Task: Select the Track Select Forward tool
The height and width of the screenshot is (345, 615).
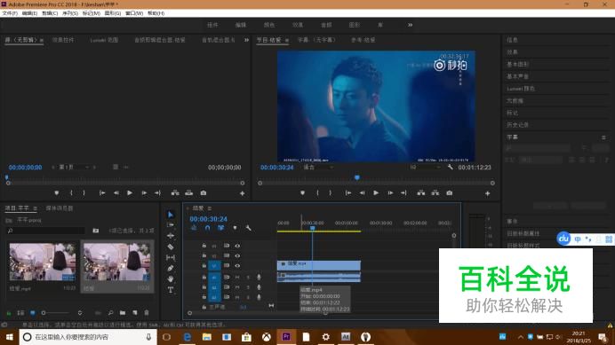Action: 171,225
